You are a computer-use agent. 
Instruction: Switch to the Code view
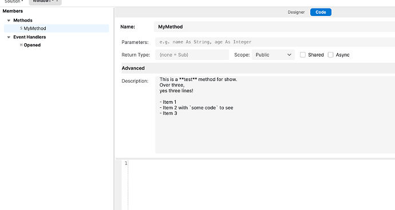tap(321, 12)
